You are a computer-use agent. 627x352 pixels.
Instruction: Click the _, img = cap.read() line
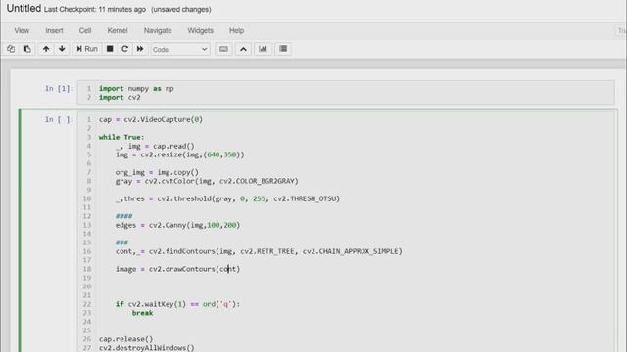(x=155, y=146)
